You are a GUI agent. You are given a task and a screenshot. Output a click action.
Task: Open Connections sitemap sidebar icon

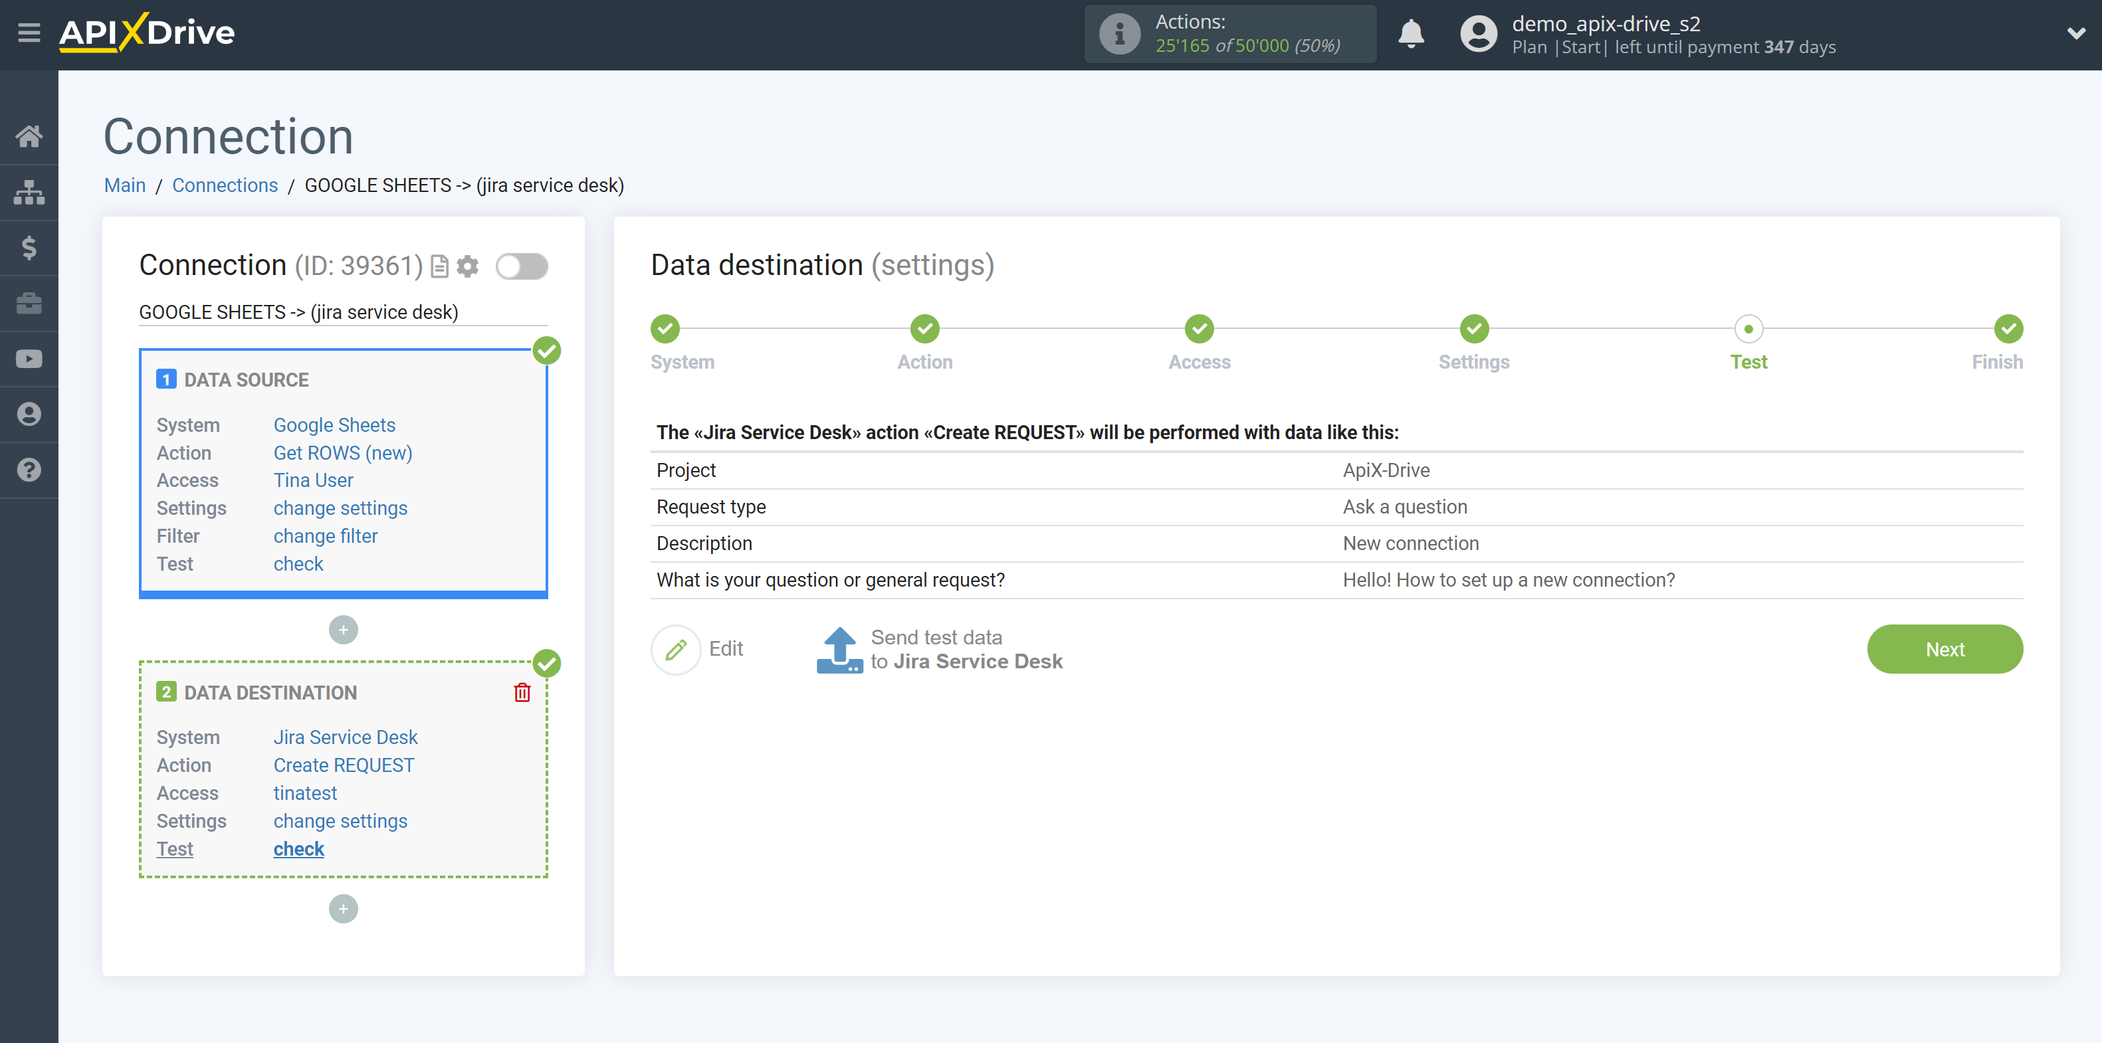pyautogui.click(x=29, y=193)
